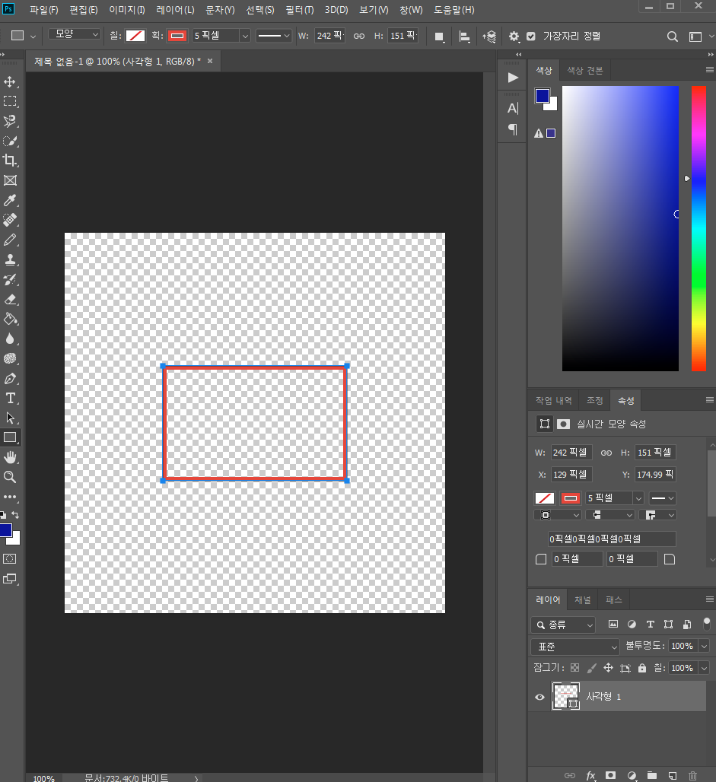This screenshot has width=716, height=782.
Task: Select the Sponge tool
Action: click(10, 358)
